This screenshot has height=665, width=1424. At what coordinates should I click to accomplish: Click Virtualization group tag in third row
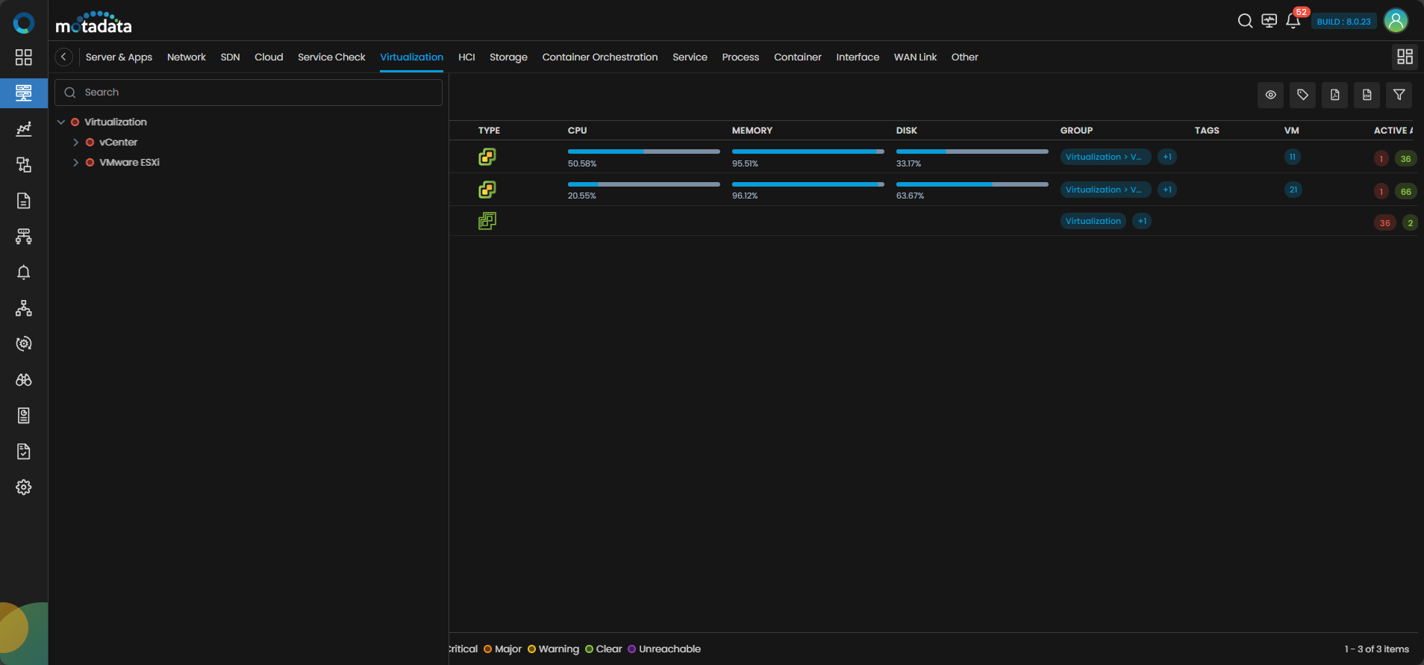(1093, 221)
